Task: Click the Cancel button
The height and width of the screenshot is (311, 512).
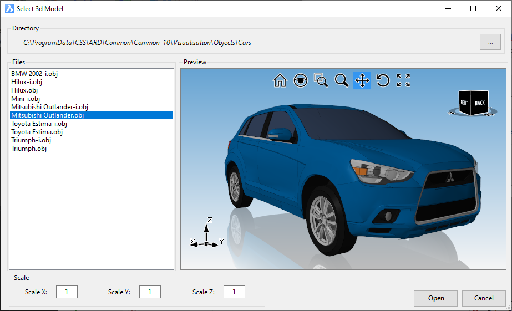Action: point(484,298)
